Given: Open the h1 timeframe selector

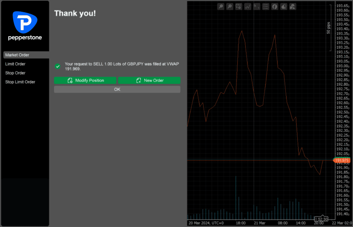Looking at the screenshot, I should [x=256, y=7].
